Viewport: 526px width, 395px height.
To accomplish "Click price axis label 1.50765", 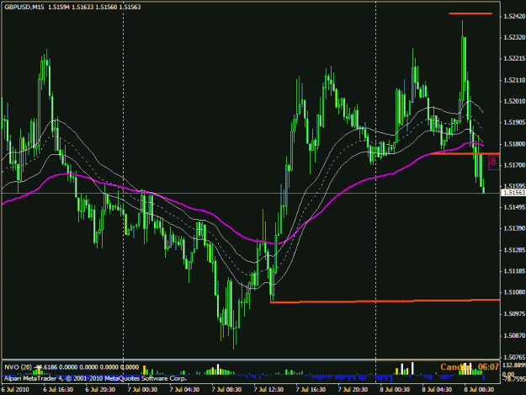I will [514, 357].
